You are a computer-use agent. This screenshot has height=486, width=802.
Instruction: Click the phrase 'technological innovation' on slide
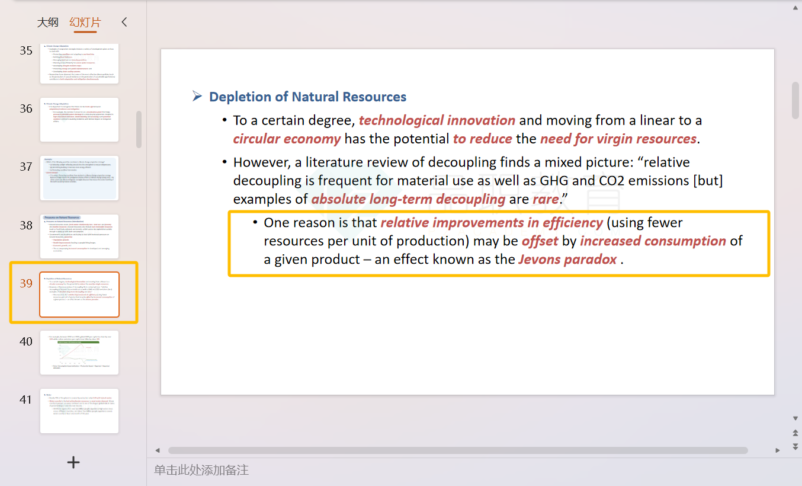(x=437, y=120)
